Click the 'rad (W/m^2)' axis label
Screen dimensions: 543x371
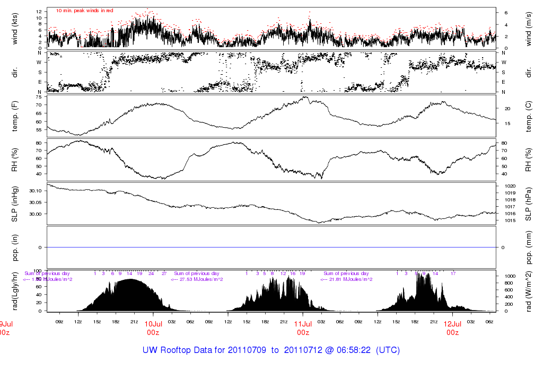click(x=529, y=291)
